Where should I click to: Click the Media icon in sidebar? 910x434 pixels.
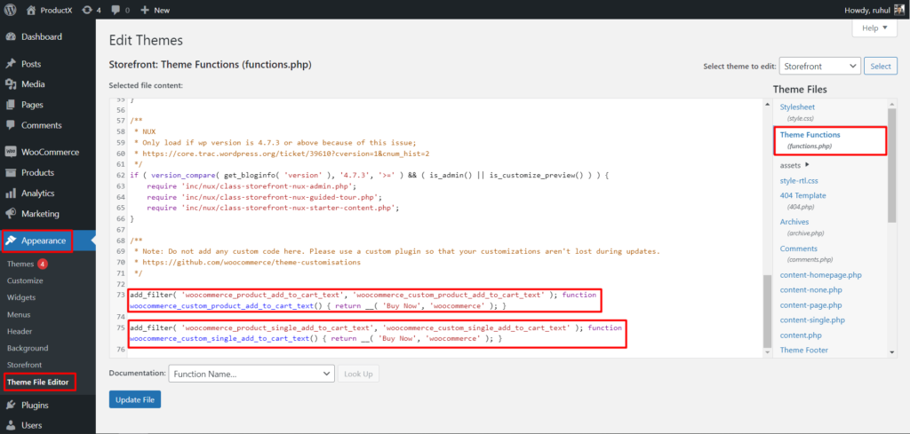click(x=11, y=84)
